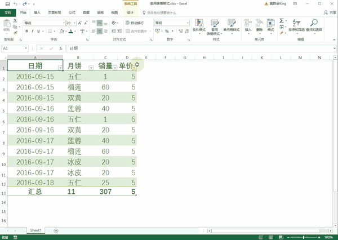Click the Save icon in quick access toolbar
338x240 pixels.
point(6,3)
